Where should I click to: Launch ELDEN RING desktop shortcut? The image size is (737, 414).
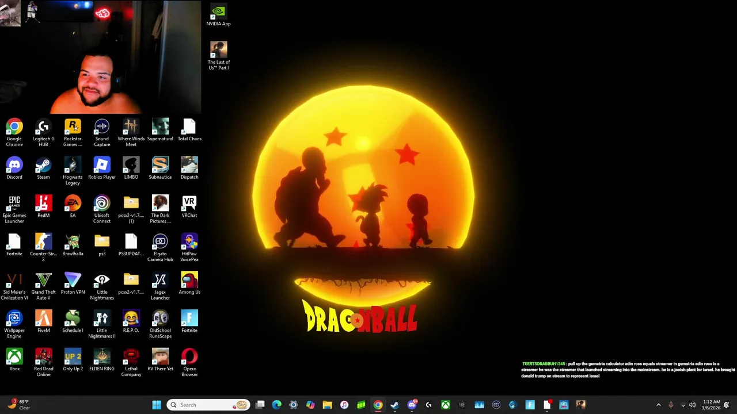pyautogui.click(x=102, y=360)
